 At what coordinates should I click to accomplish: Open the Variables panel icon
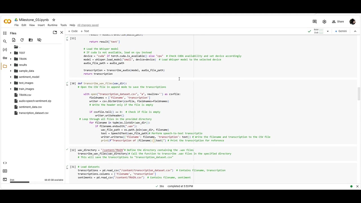click(x=5, y=50)
